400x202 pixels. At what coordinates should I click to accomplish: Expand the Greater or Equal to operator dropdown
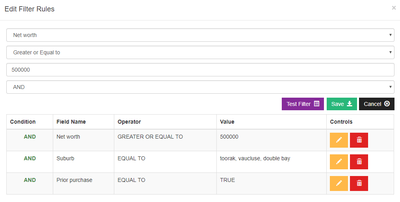pyautogui.click(x=200, y=52)
